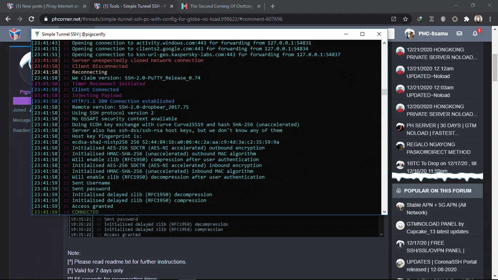Bookmark this page with the star icon
498x280 pixels.
click(x=405, y=19)
